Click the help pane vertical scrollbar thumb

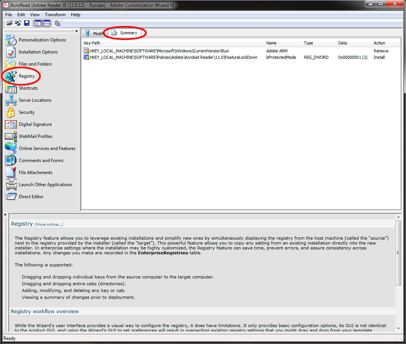[398, 253]
